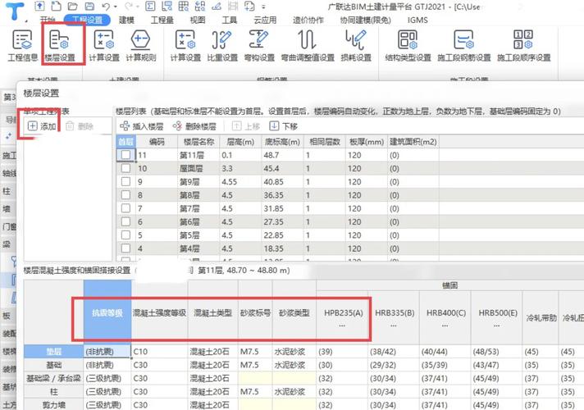The height and width of the screenshot is (410, 584).
Task: Open the undo history dropdown arrow
Action: pyautogui.click(x=116, y=7)
